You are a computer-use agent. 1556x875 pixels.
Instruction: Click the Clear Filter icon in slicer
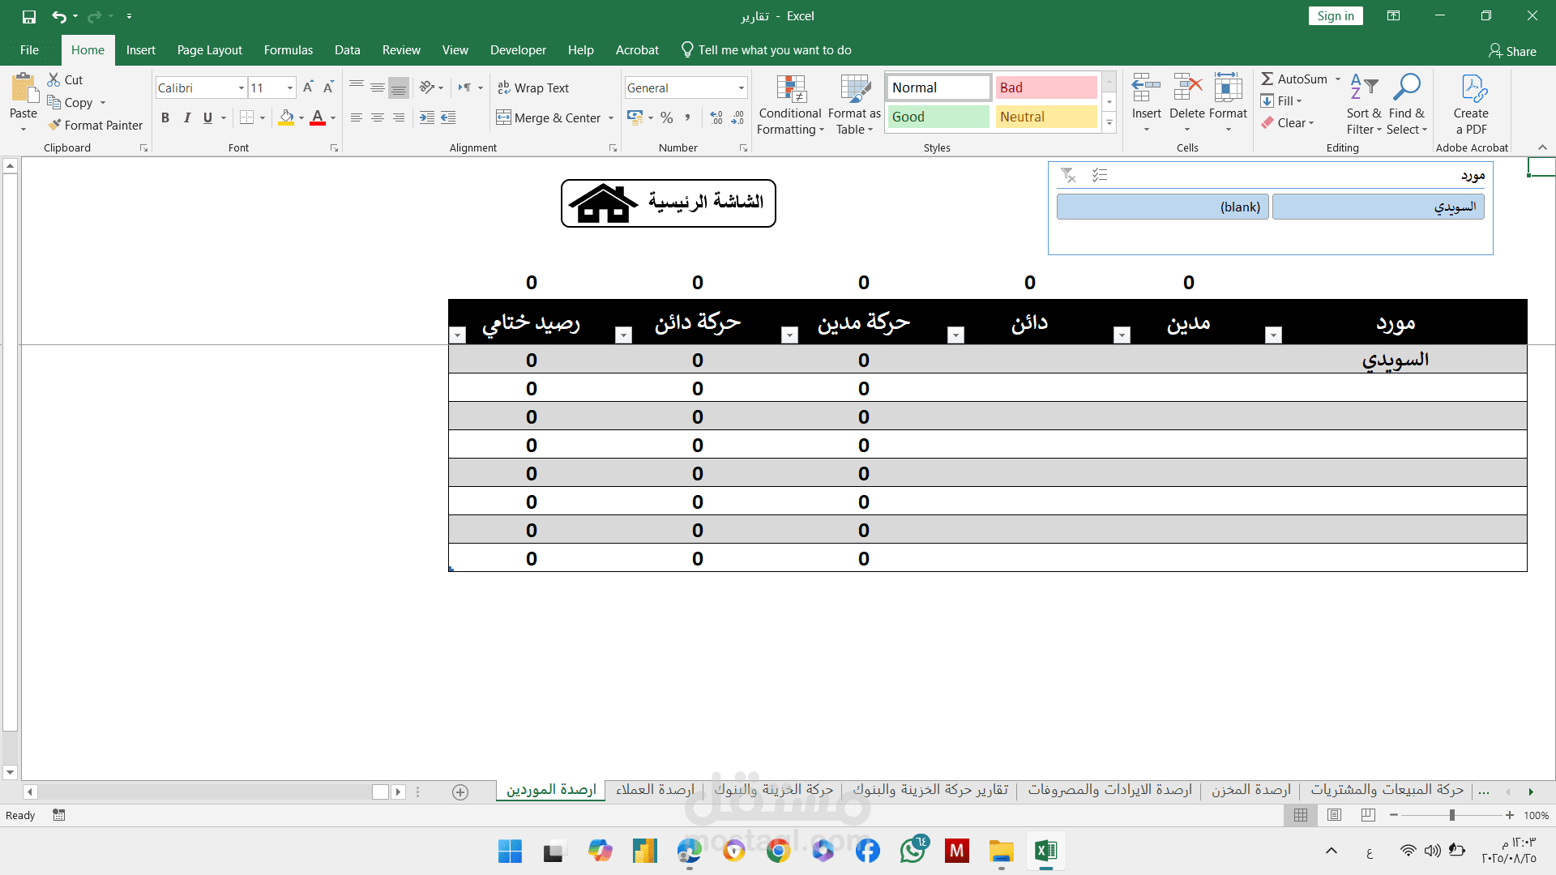pyautogui.click(x=1068, y=175)
